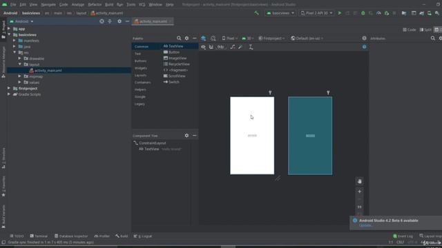442x248 pixels.
Task: Collapse the res folder
Action: [x=15, y=52]
